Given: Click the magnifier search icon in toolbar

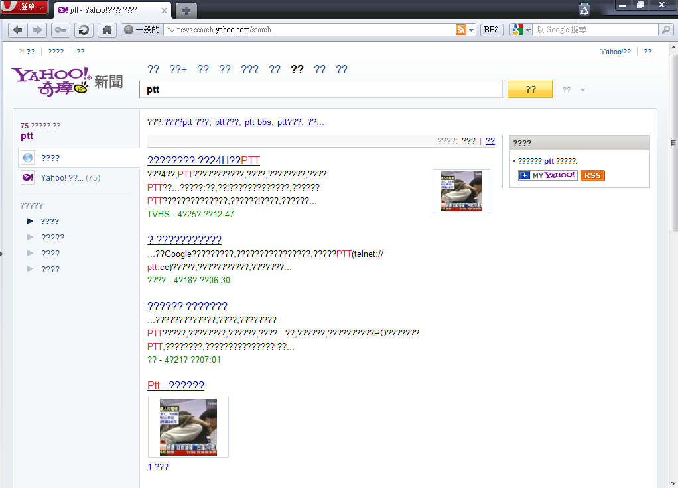Looking at the screenshot, I should coord(666,30).
